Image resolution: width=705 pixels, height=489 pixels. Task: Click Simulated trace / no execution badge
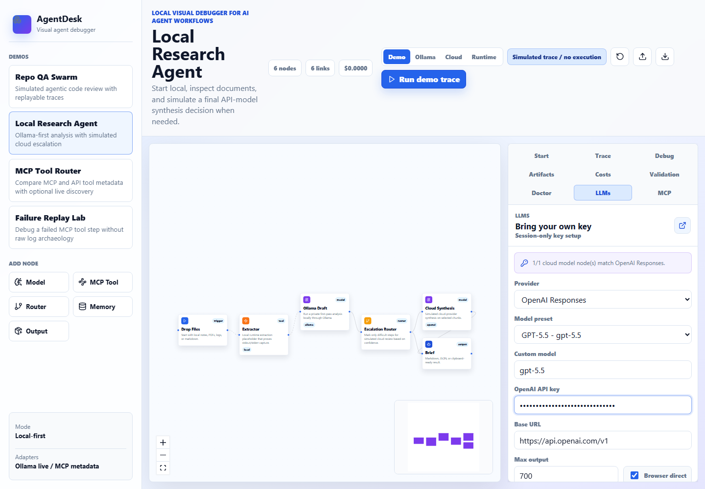(557, 57)
